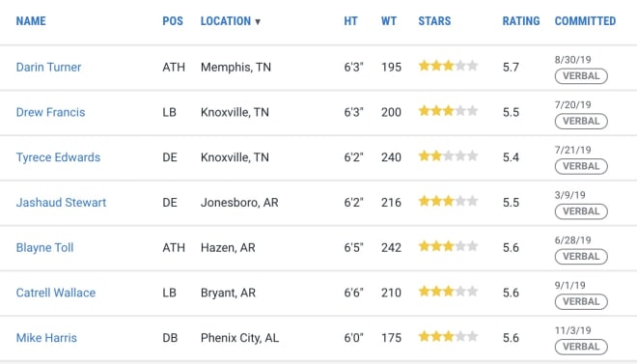
Task: Open Jashaud Stewart's profile link
Action: click(61, 203)
